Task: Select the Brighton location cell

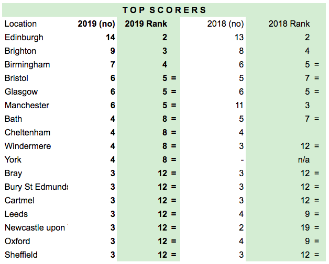Action: pos(20,51)
